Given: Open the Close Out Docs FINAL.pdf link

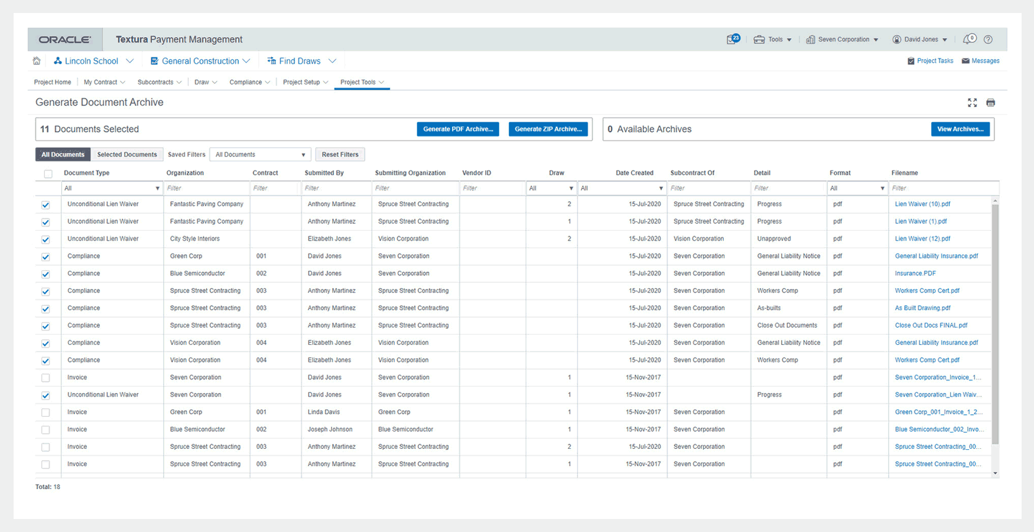Looking at the screenshot, I should 931,325.
